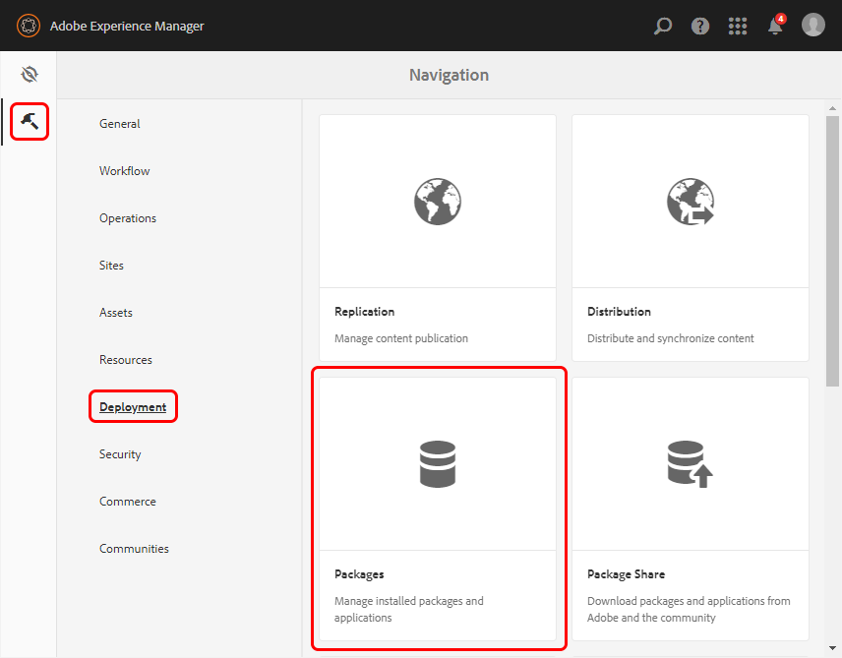Click the globe-arrow icon on Distribution card
The width and height of the screenshot is (842, 658).
tap(691, 202)
